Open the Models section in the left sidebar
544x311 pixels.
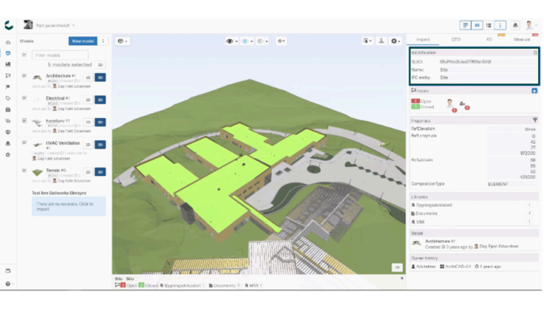8,53
